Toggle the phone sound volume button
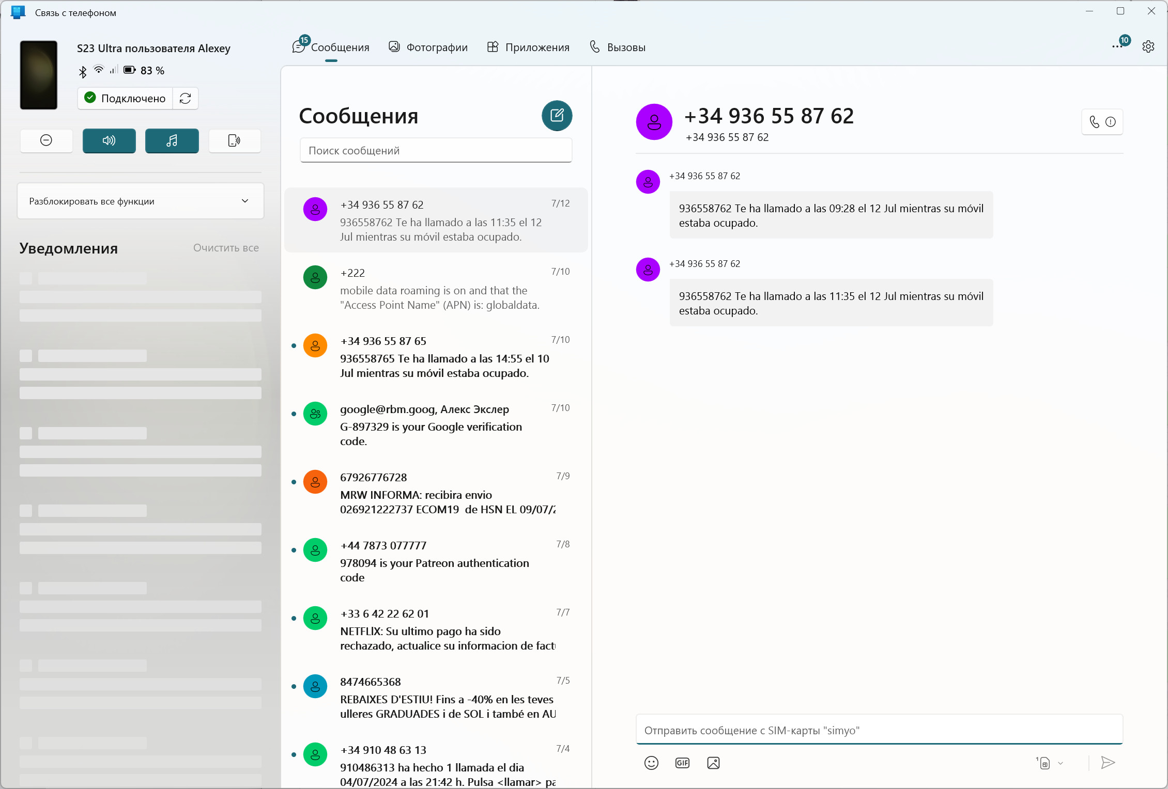Image resolution: width=1168 pixels, height=789 pixels. [109, 140]
